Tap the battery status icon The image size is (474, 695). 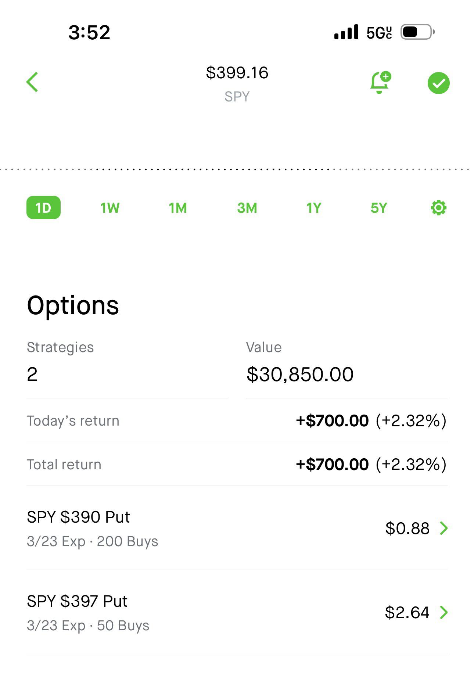coord(417,32)
